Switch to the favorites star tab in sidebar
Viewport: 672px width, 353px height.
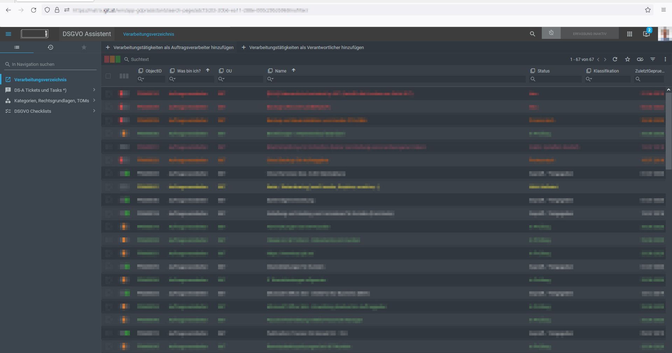click(84, 47)
